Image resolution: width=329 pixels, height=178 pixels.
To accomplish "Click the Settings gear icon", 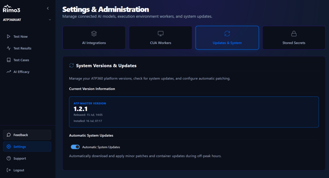I will pyautogui.click(x=9, y=147).
